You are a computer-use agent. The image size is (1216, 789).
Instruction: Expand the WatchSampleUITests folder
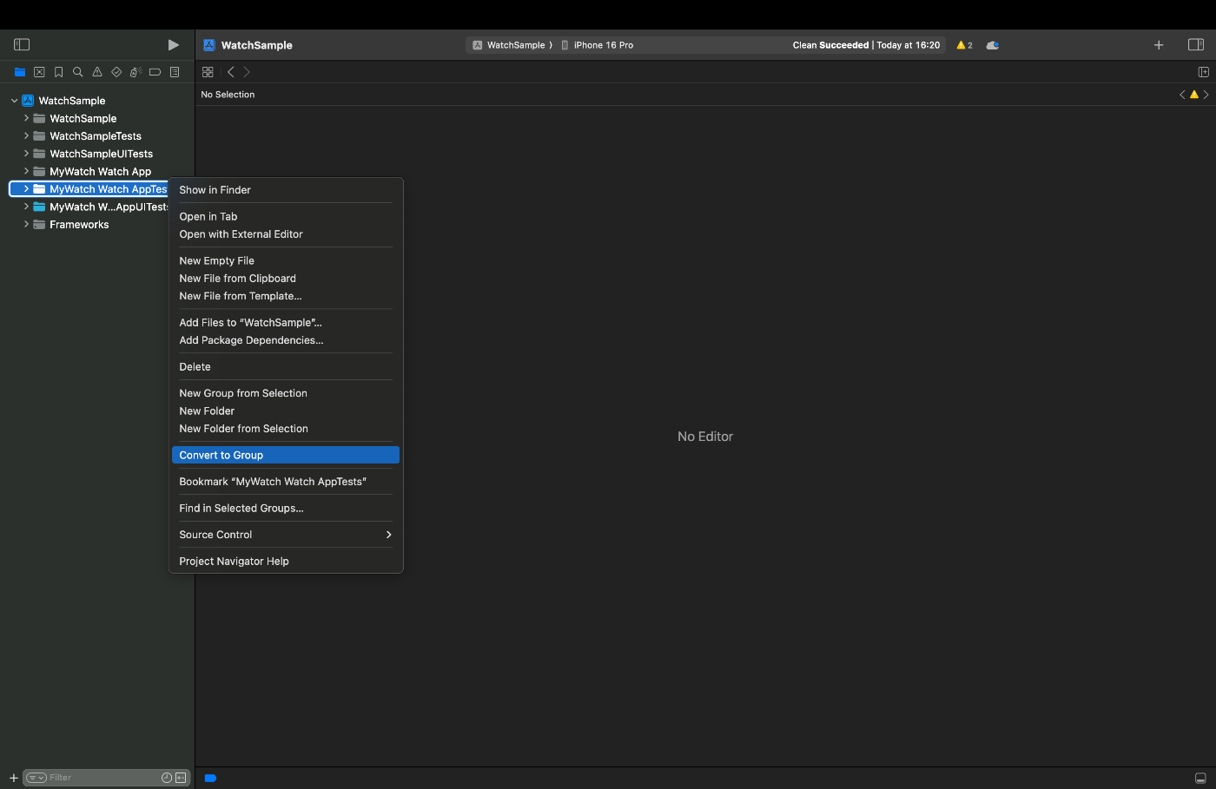point(26,154)
